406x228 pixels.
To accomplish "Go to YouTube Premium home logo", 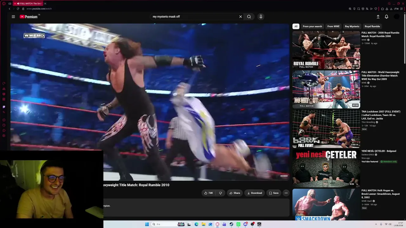I will tap(29, 17).
